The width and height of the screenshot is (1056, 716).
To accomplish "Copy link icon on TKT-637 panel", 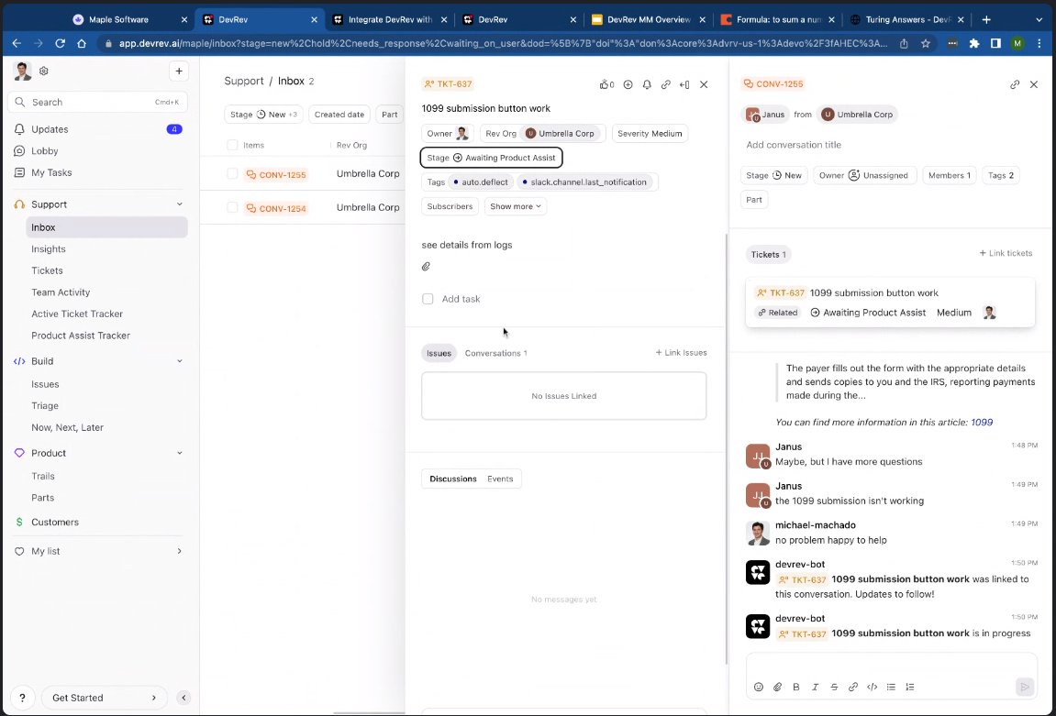I will [x=665, y=84].
